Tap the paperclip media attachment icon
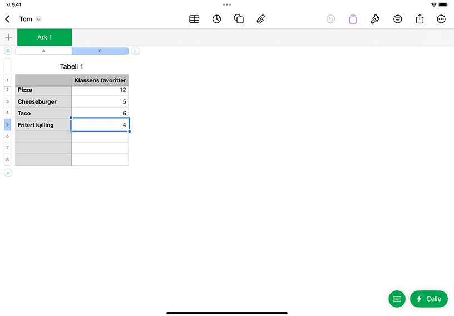This screenshot has height=316, width=454. click(261, 19)
